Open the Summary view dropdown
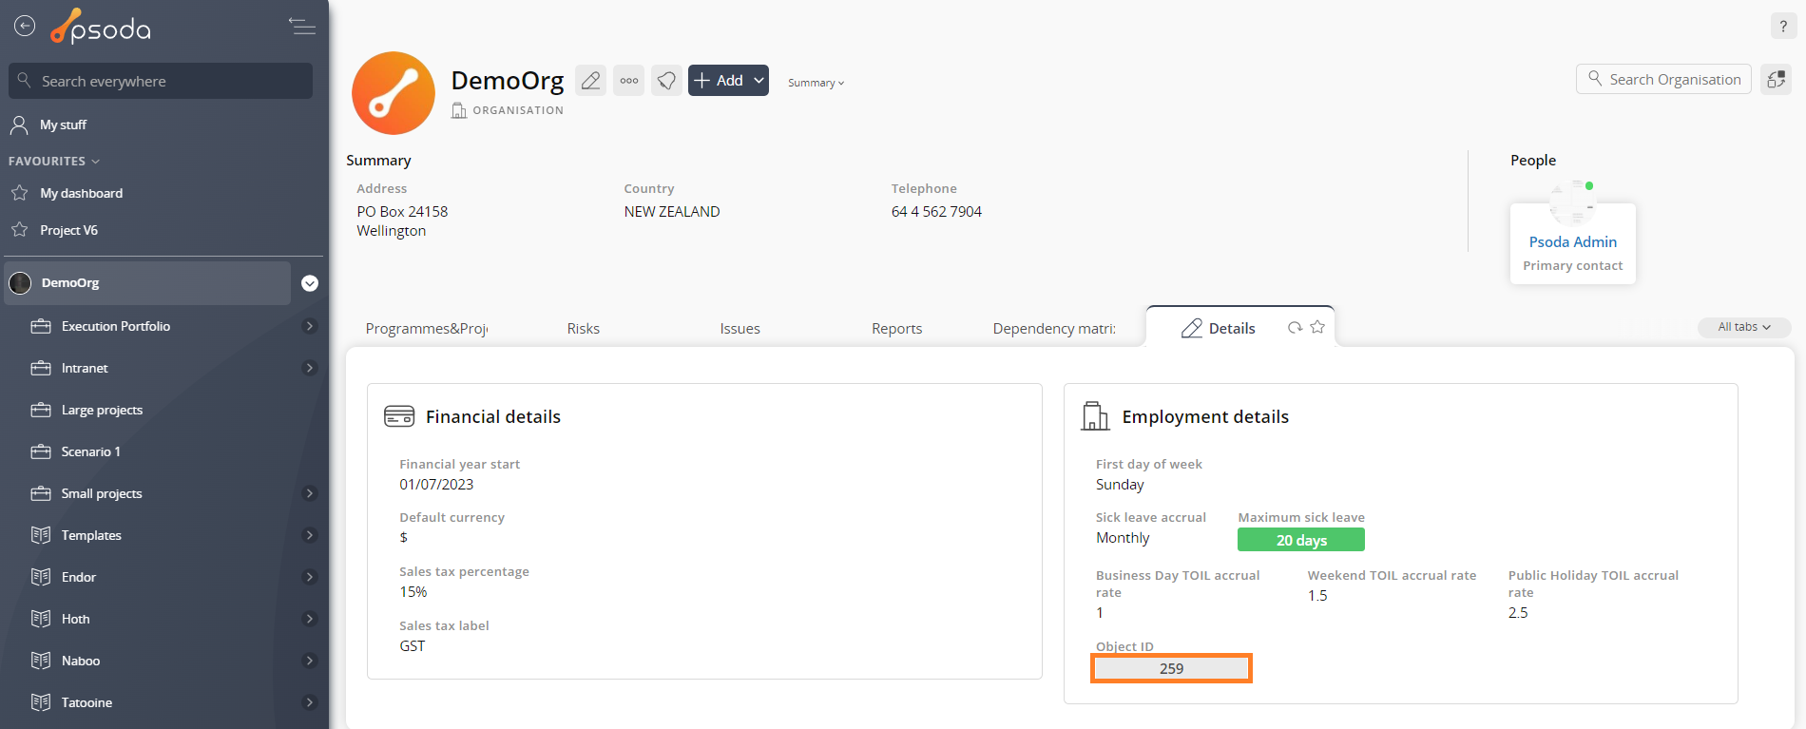The image size is (1806, 729). coord(816,83)
